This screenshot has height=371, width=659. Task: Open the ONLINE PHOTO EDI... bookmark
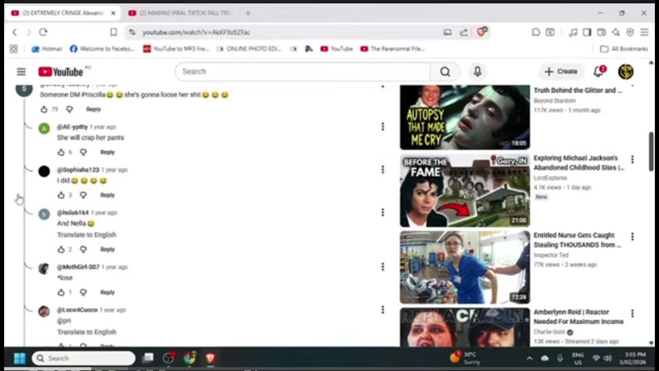point(249,49)
